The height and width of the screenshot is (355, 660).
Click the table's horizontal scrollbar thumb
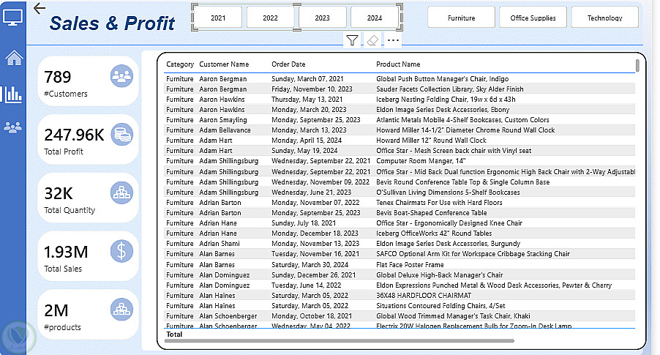point(340,340)
